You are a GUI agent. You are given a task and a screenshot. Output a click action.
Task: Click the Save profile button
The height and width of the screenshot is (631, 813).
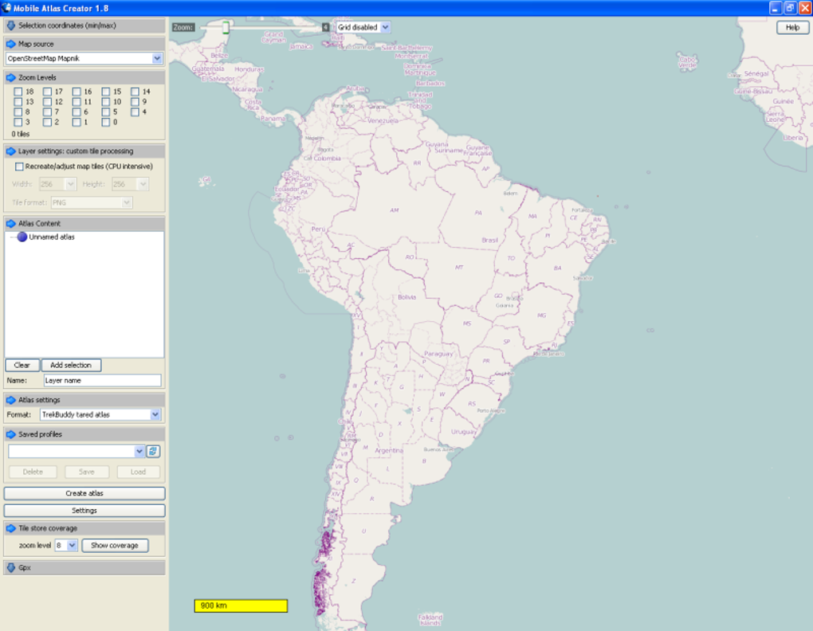(87, 472)
